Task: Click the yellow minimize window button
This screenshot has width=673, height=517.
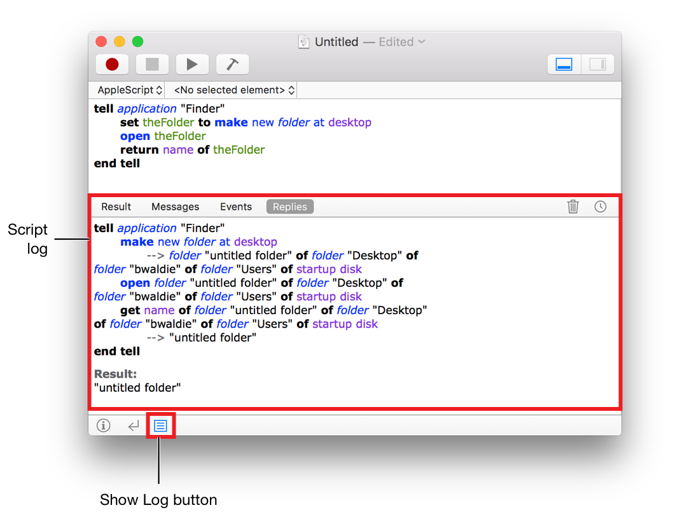Action: click(x=120, y=41)
